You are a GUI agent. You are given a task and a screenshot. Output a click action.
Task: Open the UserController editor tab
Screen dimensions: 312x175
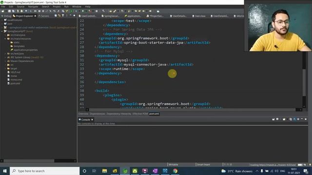click(x=88, y=16)
